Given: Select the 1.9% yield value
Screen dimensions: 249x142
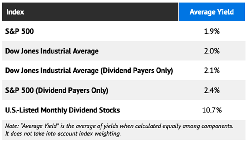Looking at the screenshot, I should (212, 31).
